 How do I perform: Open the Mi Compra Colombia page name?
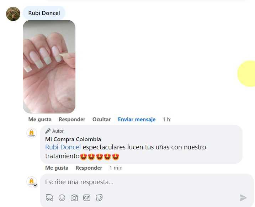pyautogui.click(x=73, y=139)
